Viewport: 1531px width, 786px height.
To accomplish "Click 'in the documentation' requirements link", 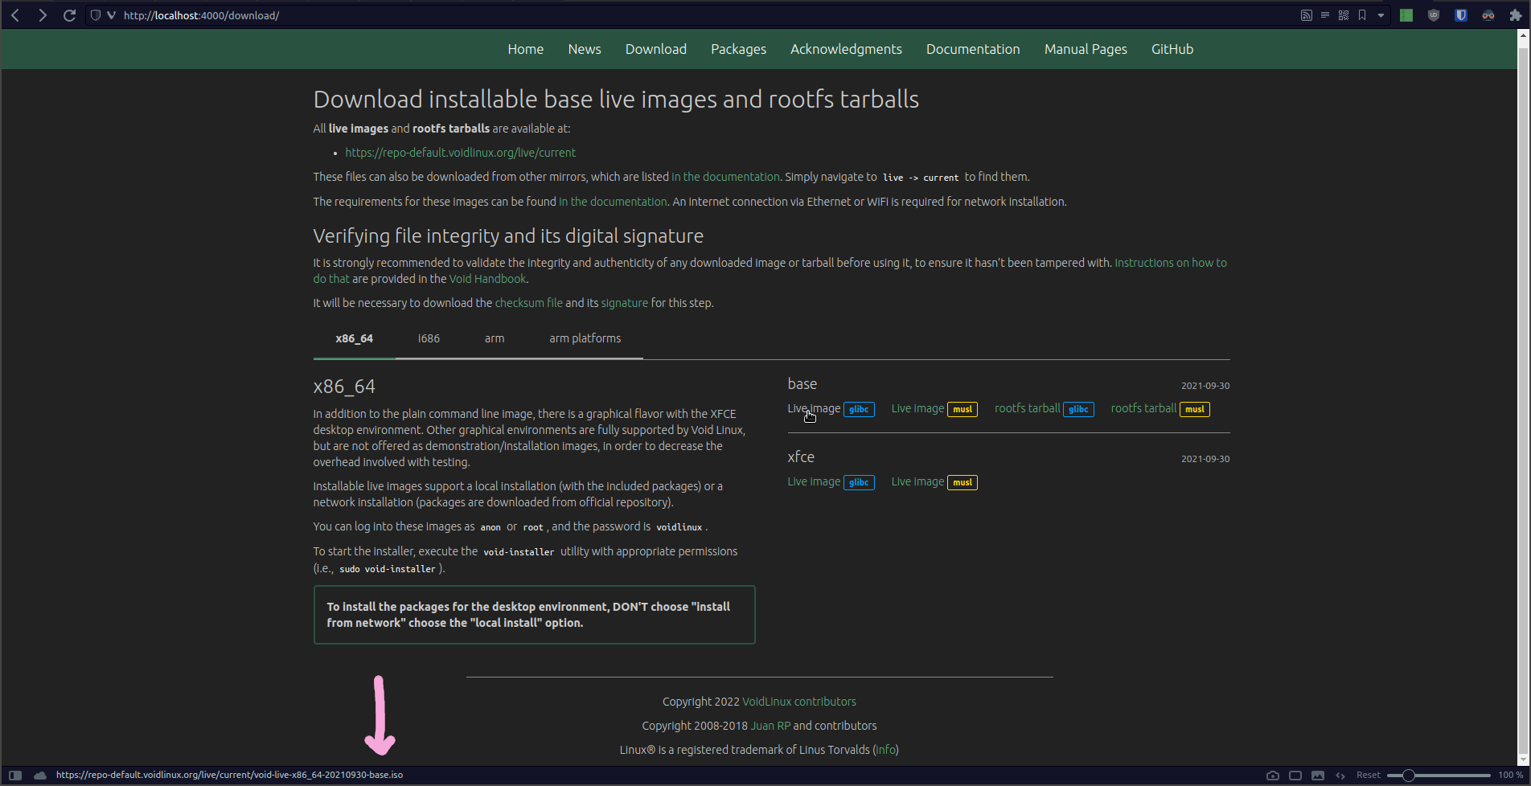I will [613, 202].
